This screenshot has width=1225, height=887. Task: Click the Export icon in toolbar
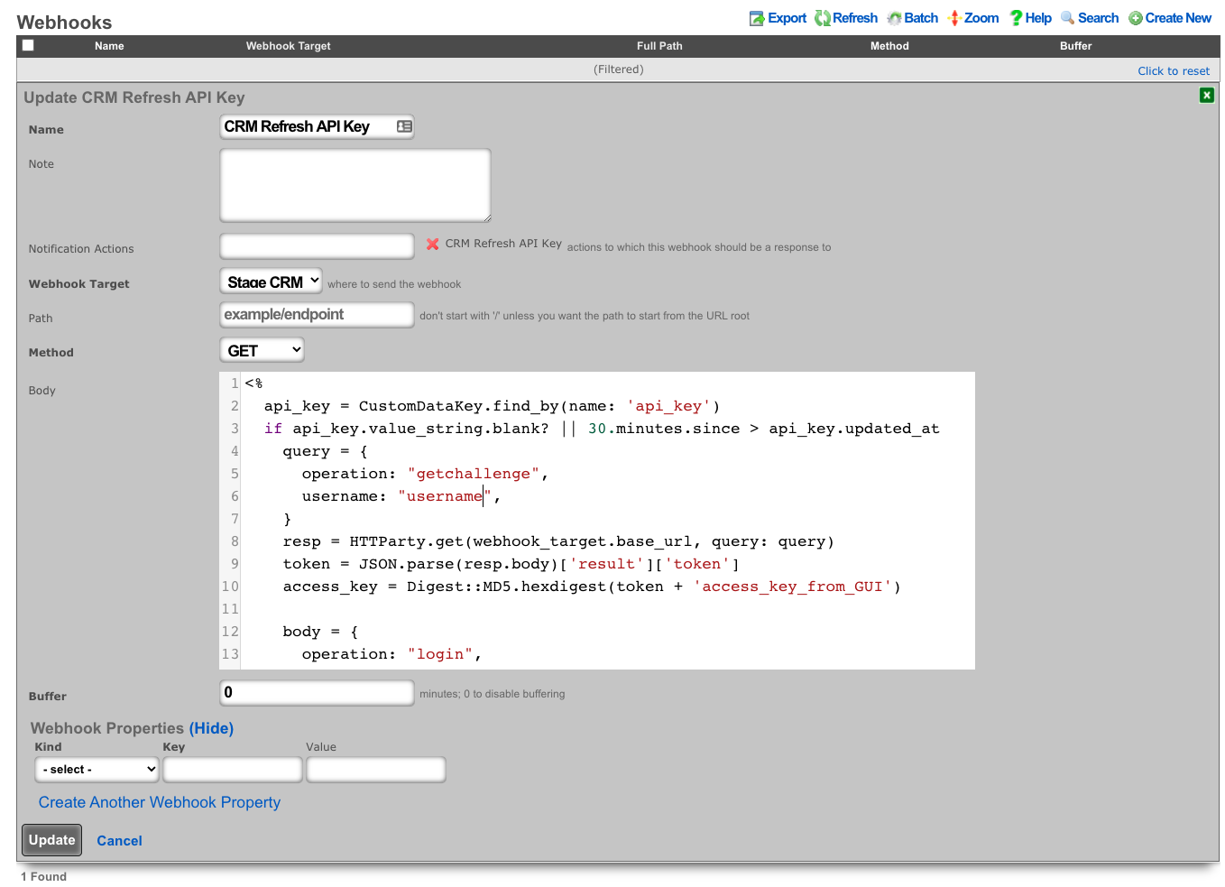(757, 18)
